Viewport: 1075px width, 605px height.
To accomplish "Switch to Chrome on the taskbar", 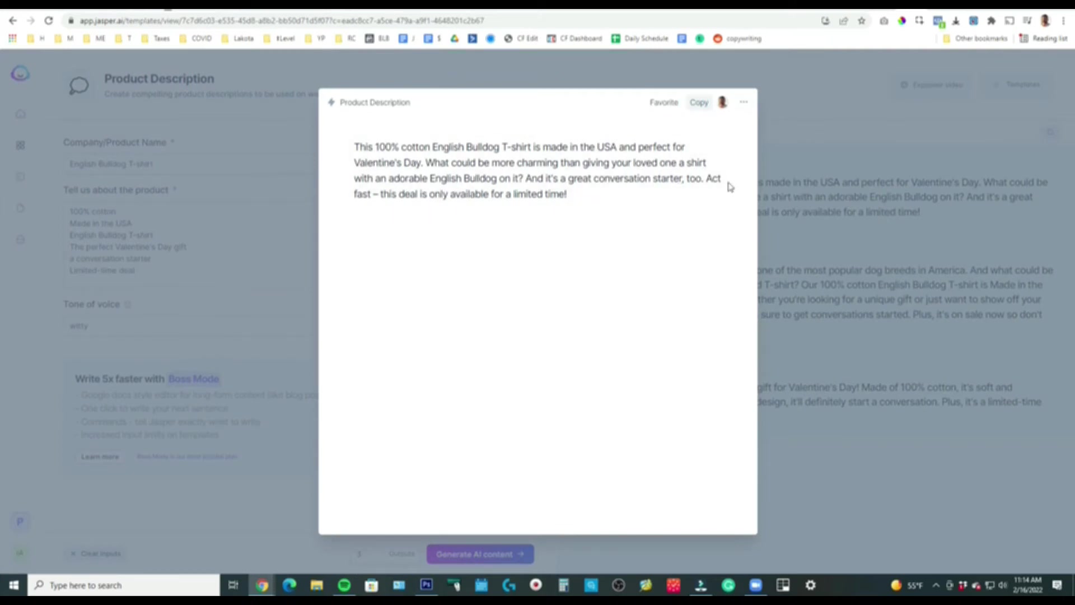I will [262, 585].
